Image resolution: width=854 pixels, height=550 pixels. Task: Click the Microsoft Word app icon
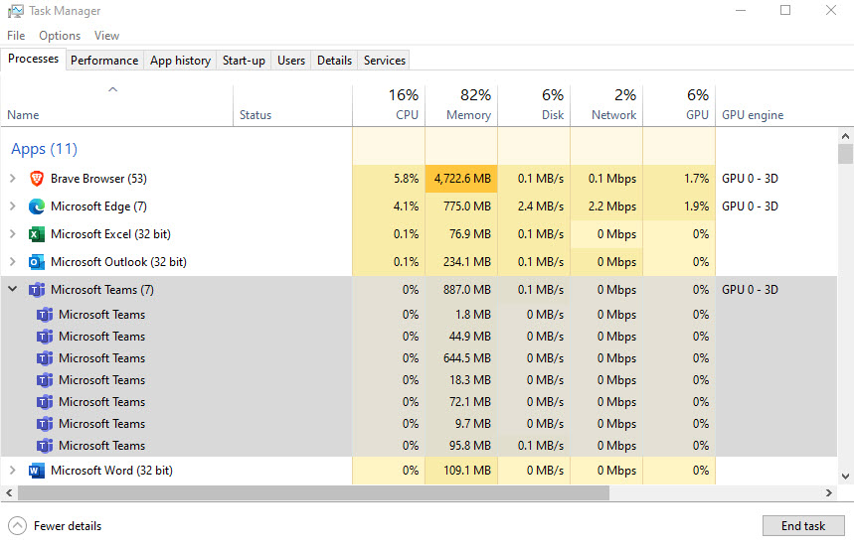coord(37,471)
